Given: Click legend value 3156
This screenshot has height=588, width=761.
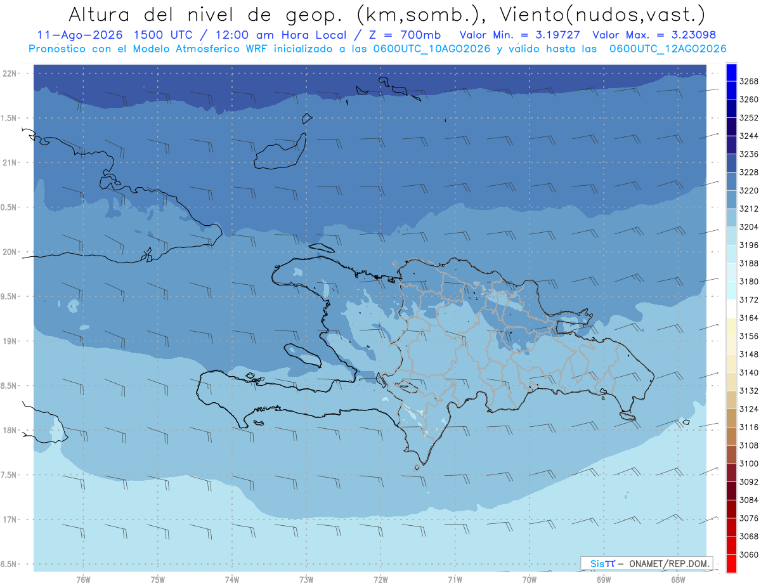Looking at the screenshot, I should (x=749, y=336).
